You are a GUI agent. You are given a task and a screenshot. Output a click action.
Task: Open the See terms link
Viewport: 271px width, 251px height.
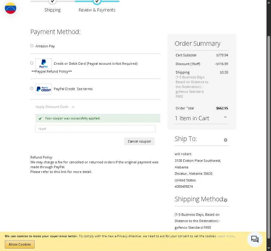point(85,89)
